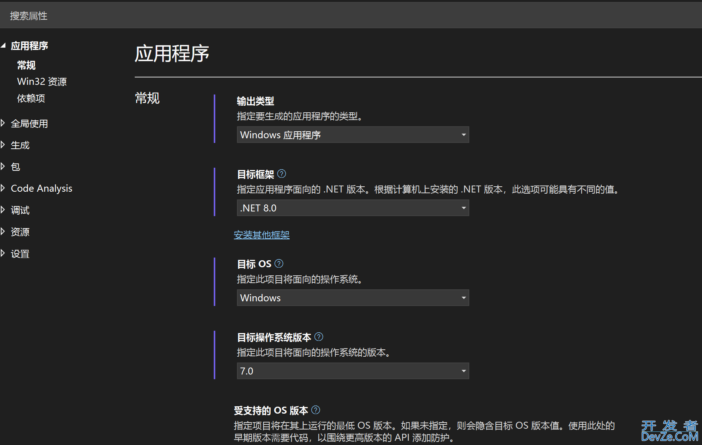Select 依赖项 in the sidebar

31,98
